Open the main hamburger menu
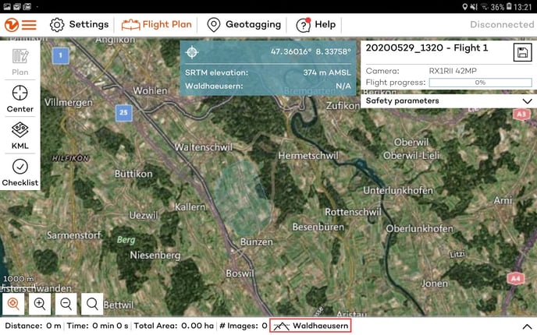The width and height of the screenshot is (537, 335). (x=20, y=24)
